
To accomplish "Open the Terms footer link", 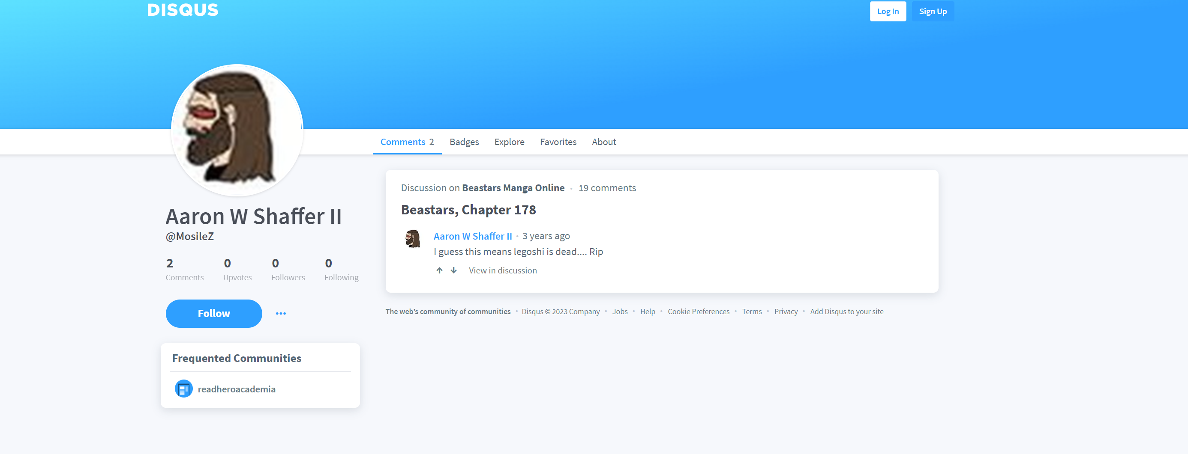I will pyautogui.click(x=752, y=312).
